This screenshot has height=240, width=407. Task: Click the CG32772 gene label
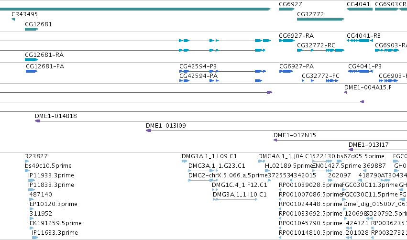point(310,14)
